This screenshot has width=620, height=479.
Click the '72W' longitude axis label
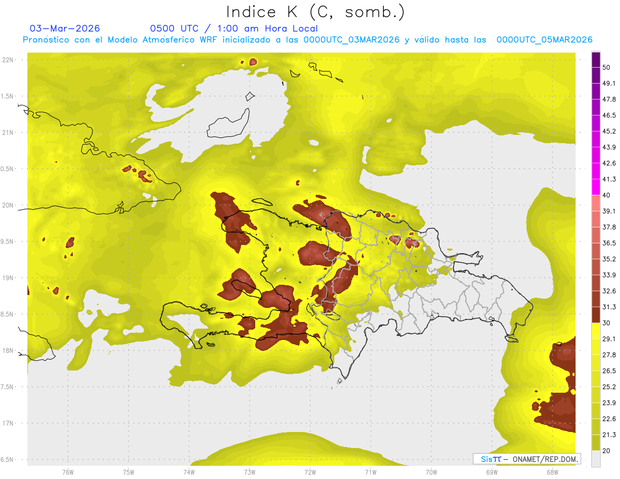pyautogui.click(x=310, y=472)
